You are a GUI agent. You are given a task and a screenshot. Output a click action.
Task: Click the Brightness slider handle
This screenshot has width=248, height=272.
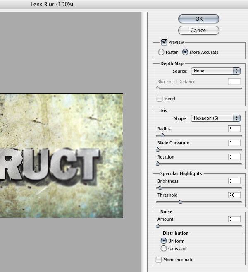(x=160, y=188)
